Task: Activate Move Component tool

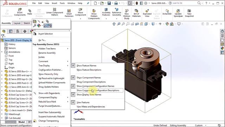Action: [81, 12]
